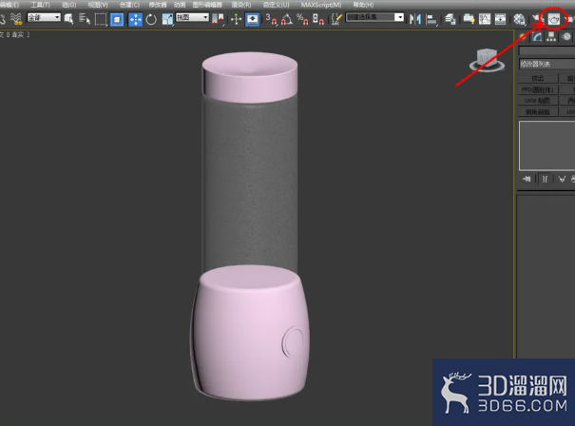Open the 创建(C) menu
575x426 pixels.
pyautogui.click(x=129, y=5)
